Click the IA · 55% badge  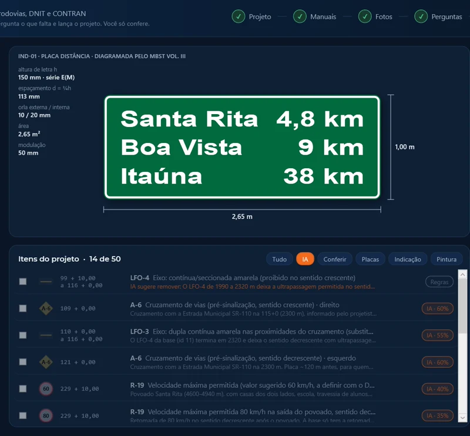tap(437, 335)
